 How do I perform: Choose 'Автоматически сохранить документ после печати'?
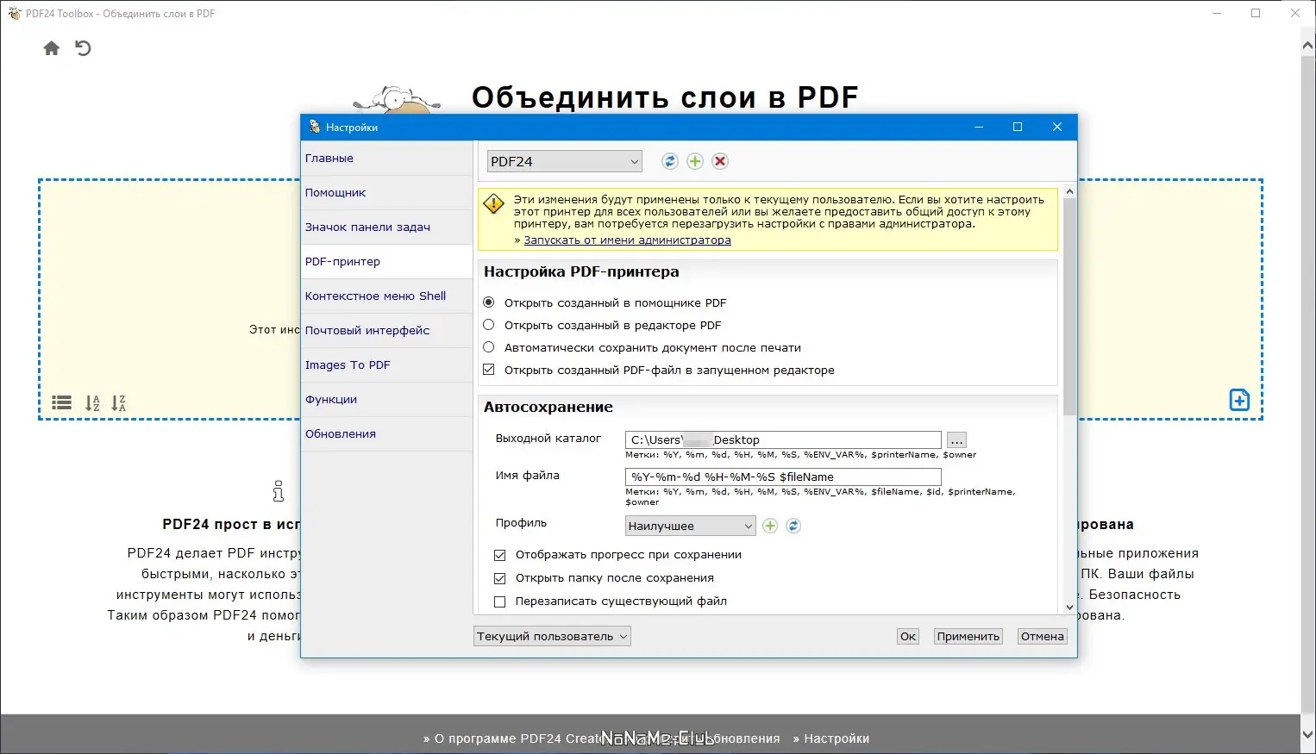point(489,347)
